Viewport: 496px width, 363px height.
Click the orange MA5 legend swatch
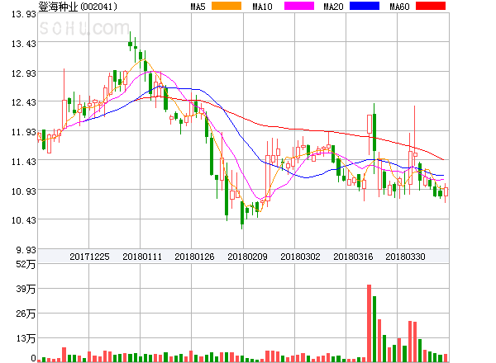tap(227, 6)
